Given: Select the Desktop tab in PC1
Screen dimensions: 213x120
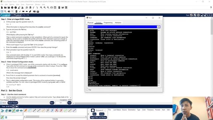Looking at the screenshot, I should pos(99,23).
